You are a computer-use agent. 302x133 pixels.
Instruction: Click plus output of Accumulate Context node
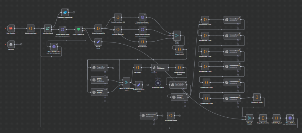click(x=179, y=116)
